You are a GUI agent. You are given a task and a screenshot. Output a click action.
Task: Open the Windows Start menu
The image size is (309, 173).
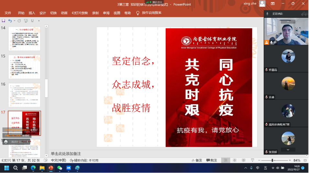pos(7,168)
